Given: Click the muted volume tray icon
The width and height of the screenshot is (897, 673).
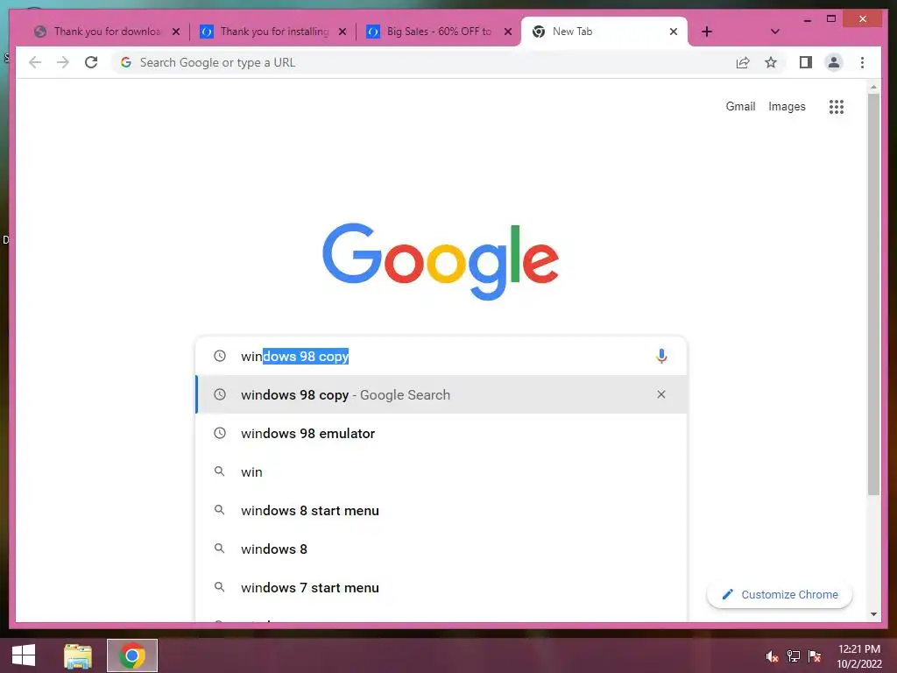Looking at the screenshot, I should tap(773, 656).
